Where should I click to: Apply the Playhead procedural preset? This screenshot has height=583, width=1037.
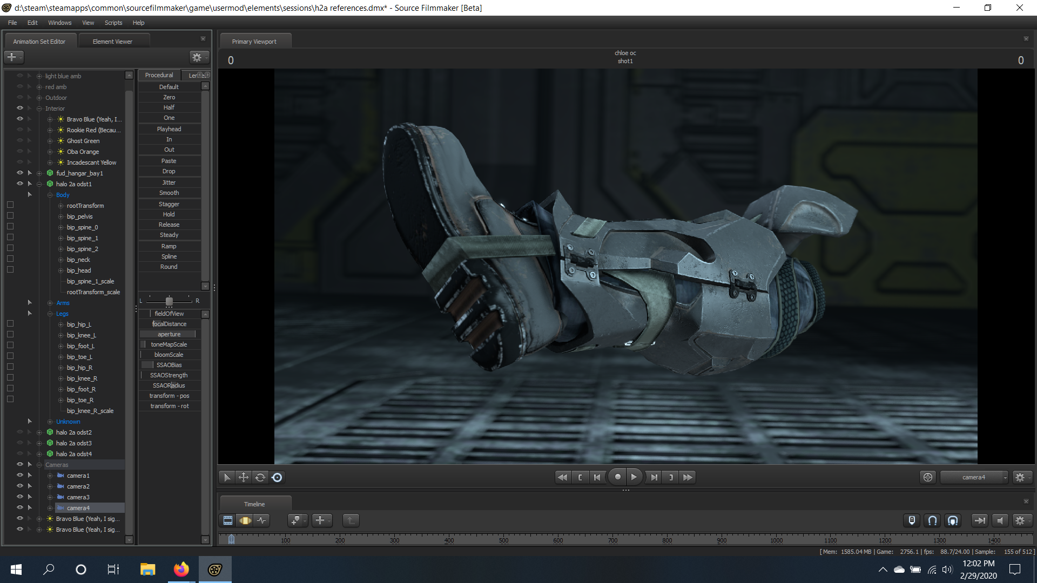169,129
